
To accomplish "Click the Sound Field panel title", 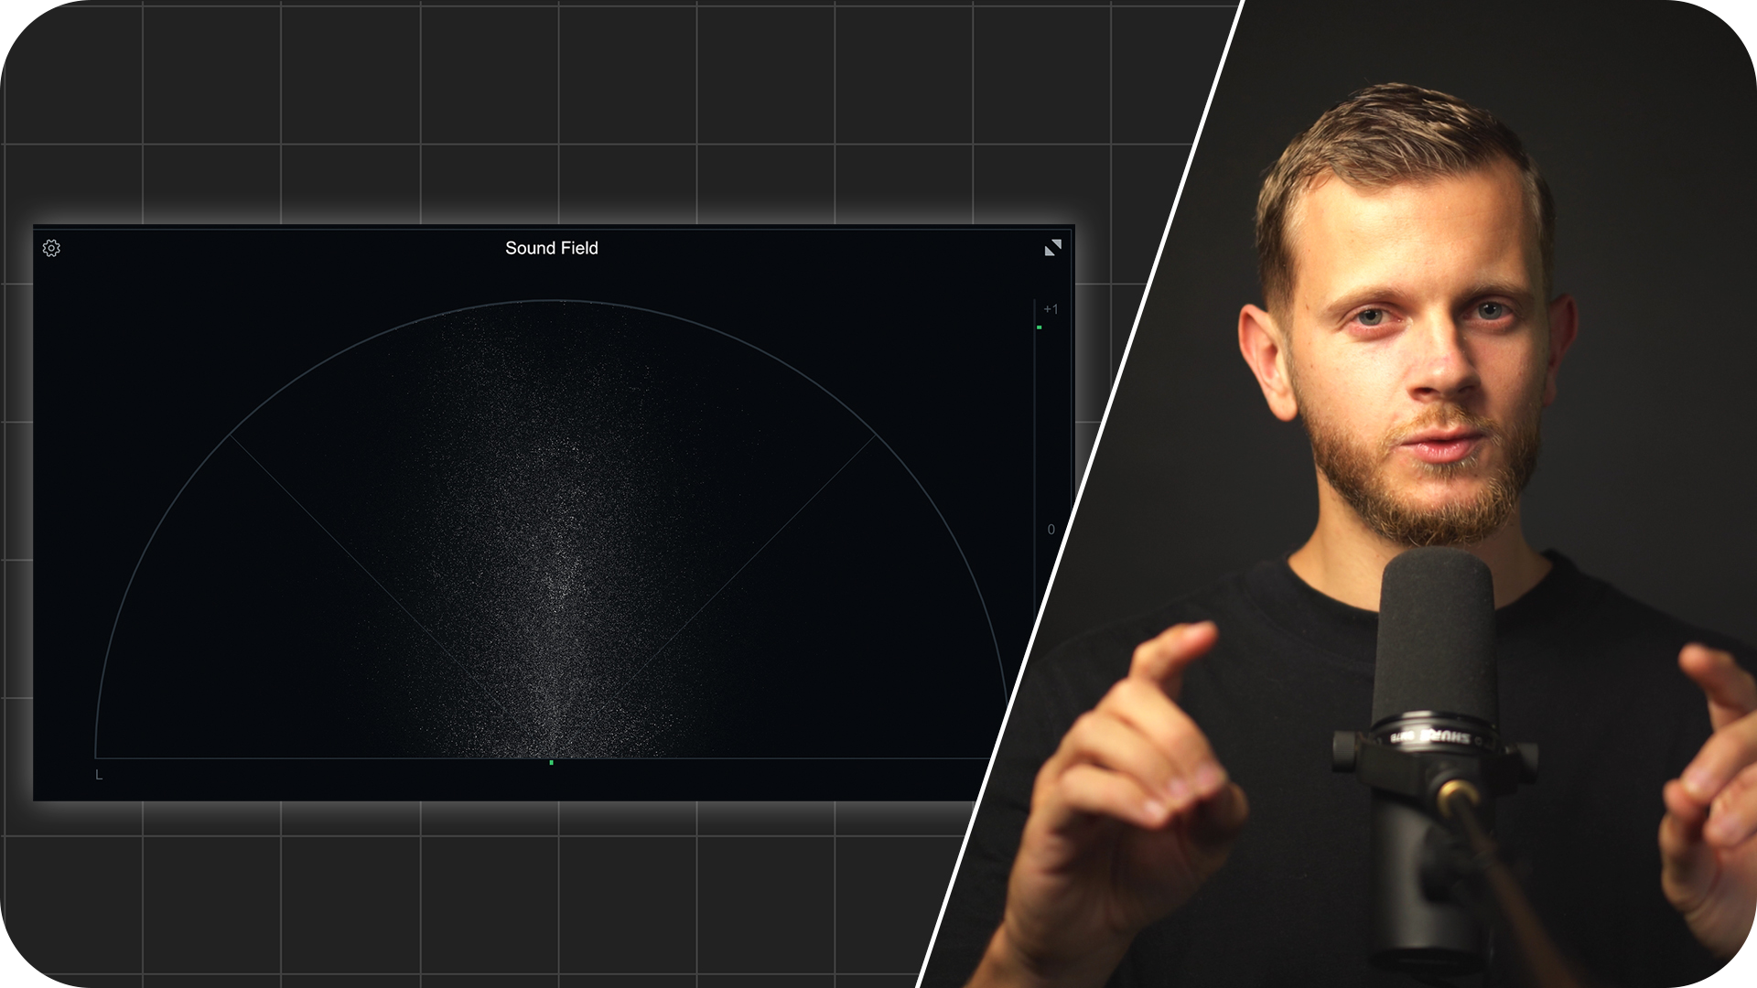I will click(x=551, y=248).
